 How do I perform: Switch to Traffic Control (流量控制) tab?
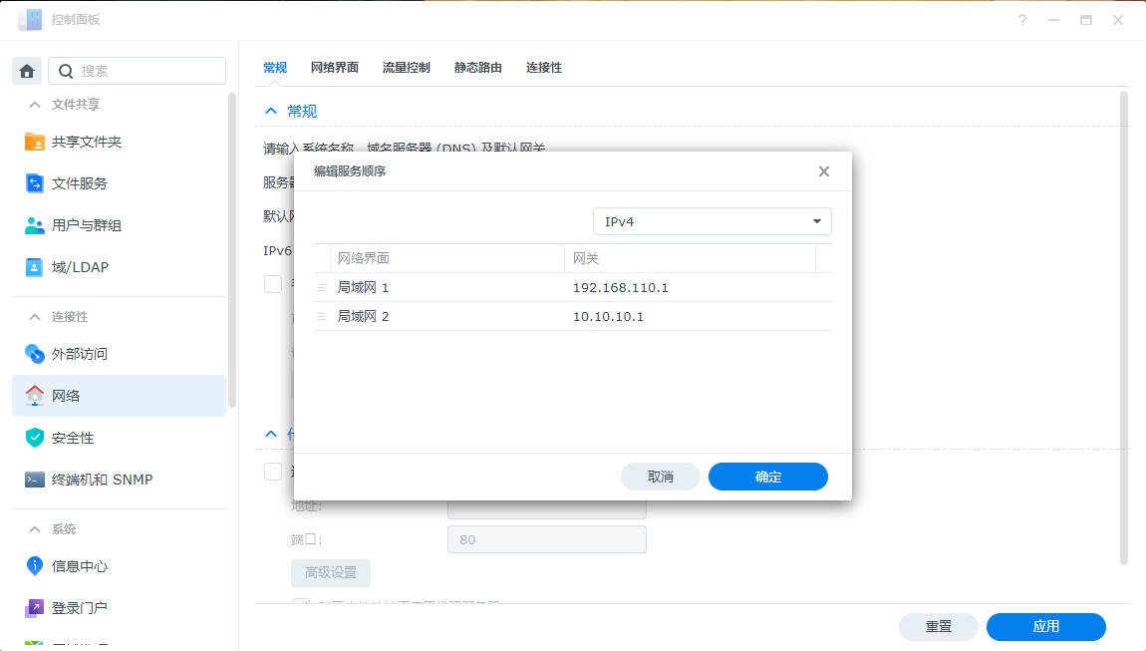[x=406, y=68]
